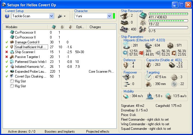Click the Ship Scanner I icon
This screenshot has height=135, width=193.
tap(12, 52)
